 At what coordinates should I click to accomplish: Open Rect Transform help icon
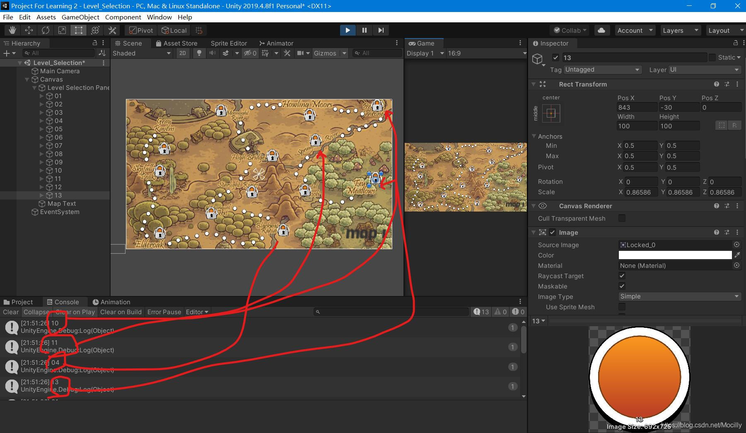[717, 84]
